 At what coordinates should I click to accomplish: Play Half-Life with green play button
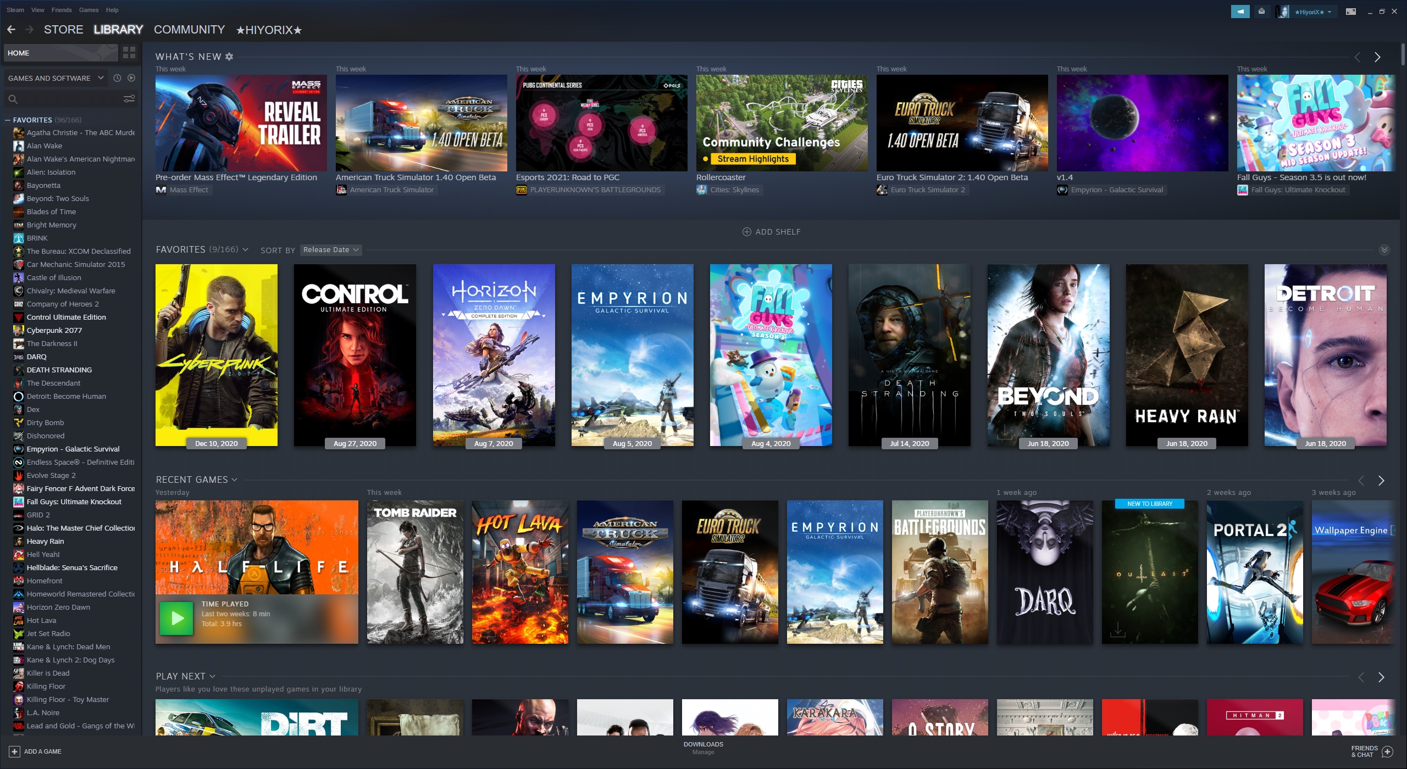[x=176, y=618]
